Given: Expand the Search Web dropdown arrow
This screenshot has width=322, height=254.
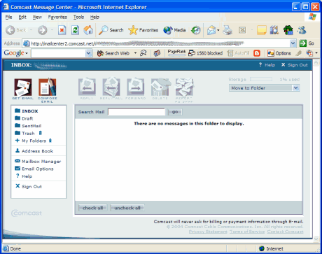Looking at the screenshot, I should 135,53.
